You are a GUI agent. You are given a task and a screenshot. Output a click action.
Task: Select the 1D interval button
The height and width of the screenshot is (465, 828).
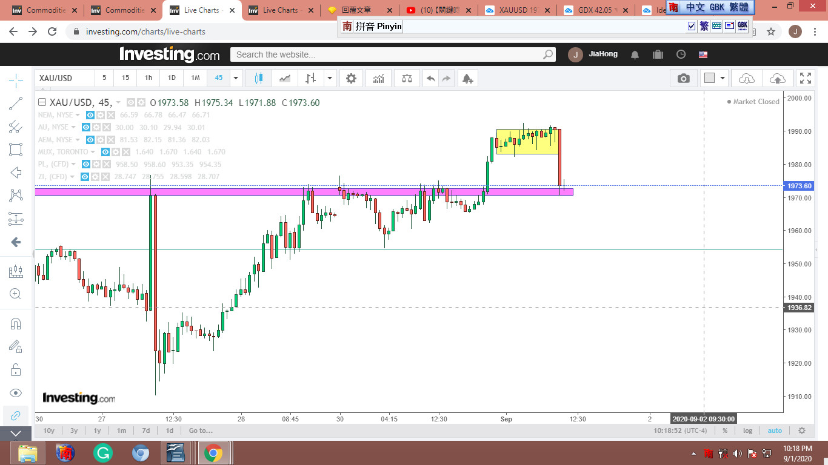click(172, 78)
